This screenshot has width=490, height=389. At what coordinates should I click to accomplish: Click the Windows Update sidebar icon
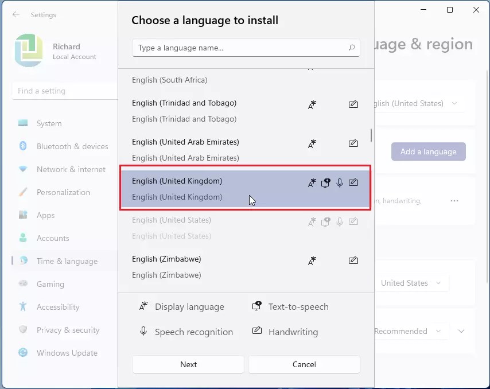coord(22,353)
